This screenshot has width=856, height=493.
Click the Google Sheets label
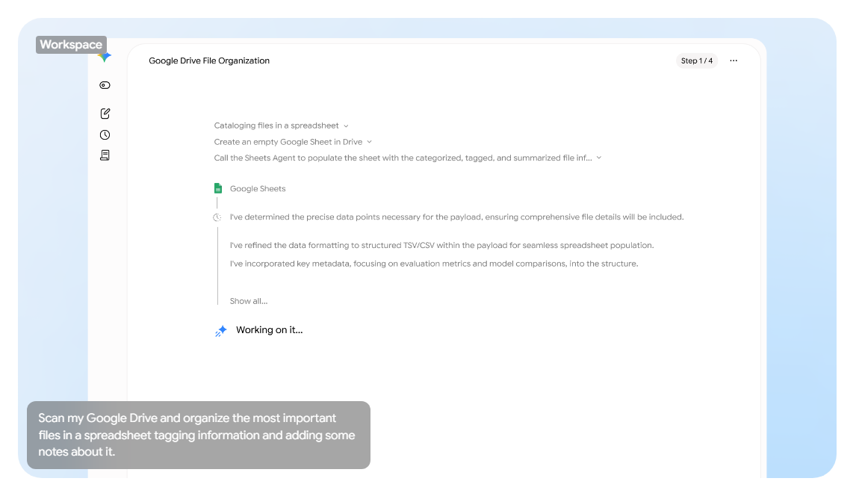click(258, 189)
